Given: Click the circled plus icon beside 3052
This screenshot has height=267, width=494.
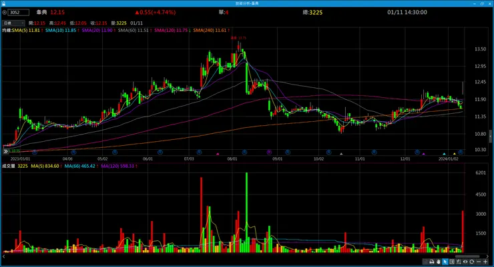Looking at the screenshot, I should tap(5, 13).
